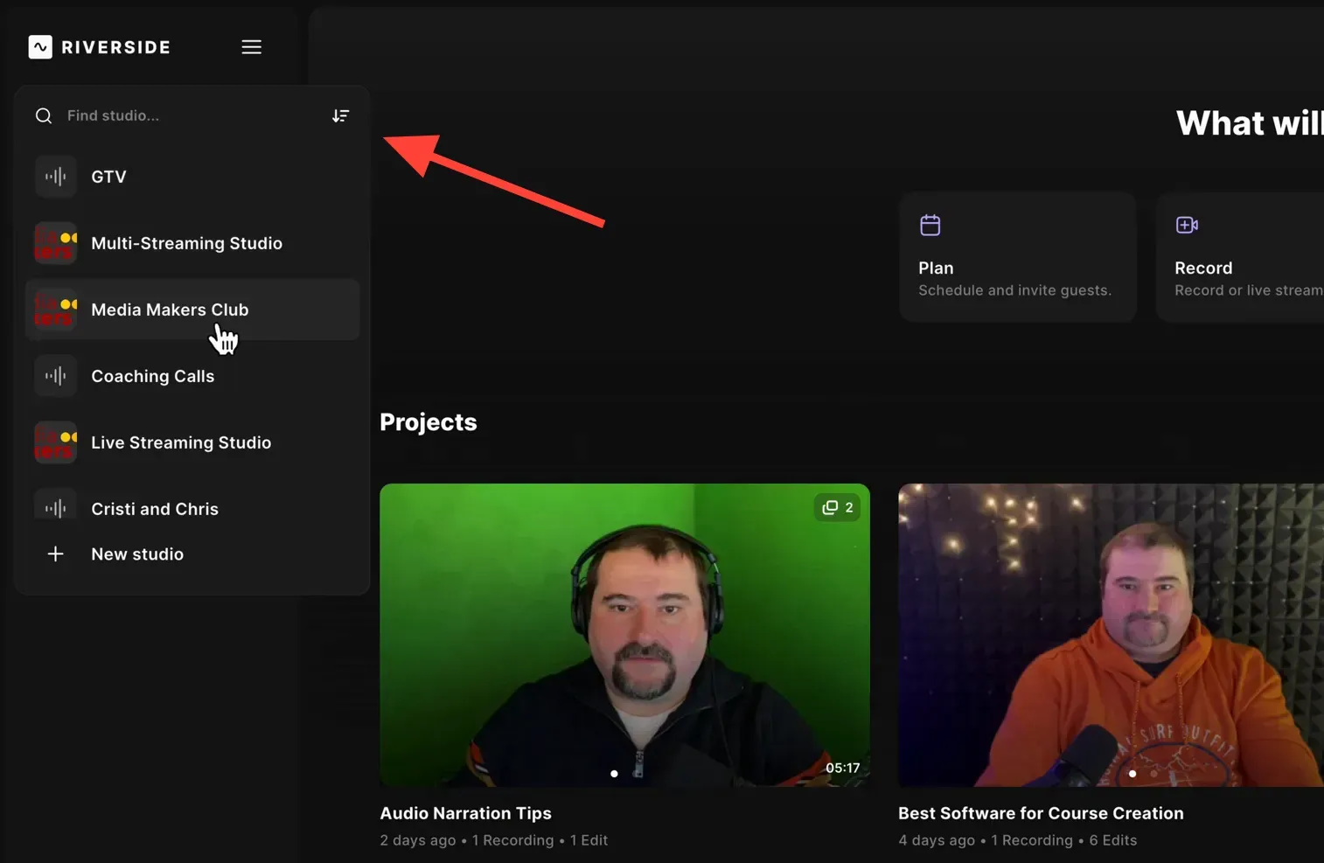The width and height of the screenshot is (1324, 863).
Task: Switch to Live Streaming Studio
Action: pyautogui.click(x=192, y=442)
